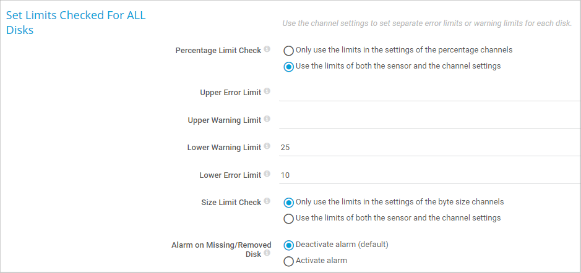Open the help icon for Upper Warning Limit
This screenshot has width=581, height=273.
pos(267,119)
